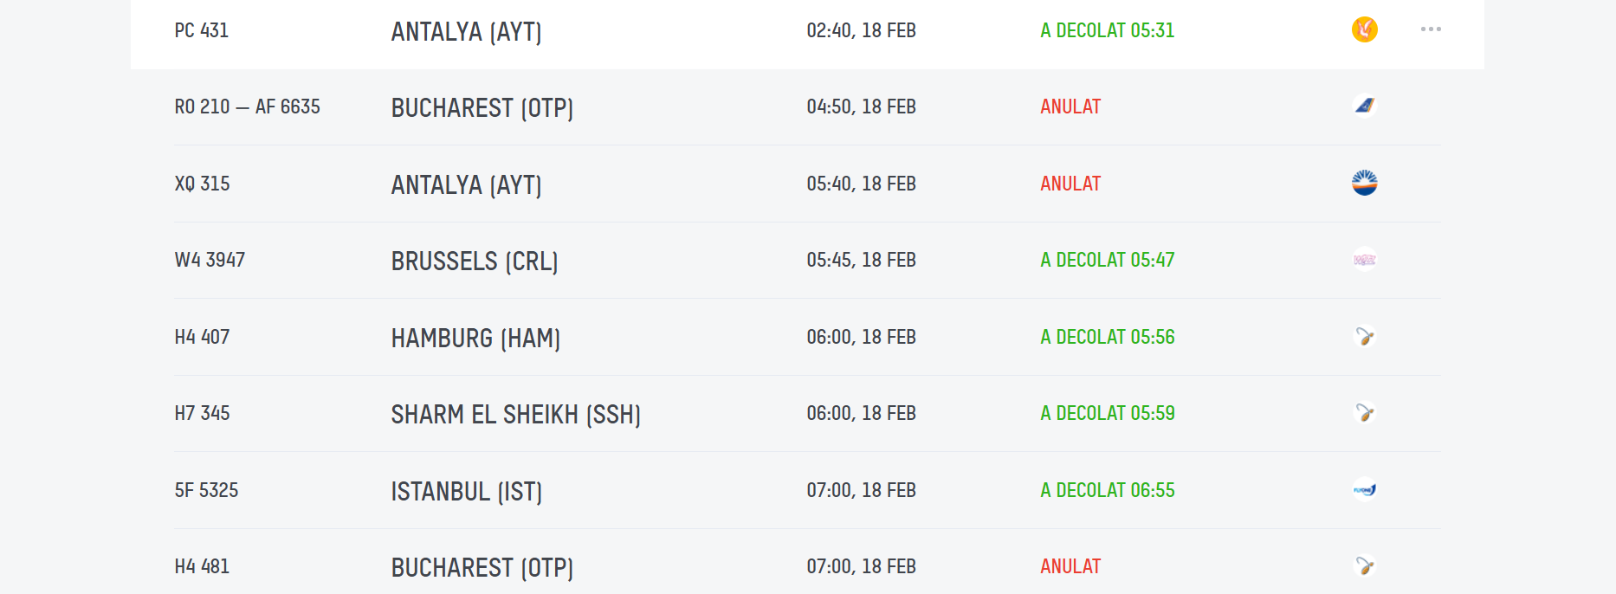Click flight number XQ 315

(202, 184)
